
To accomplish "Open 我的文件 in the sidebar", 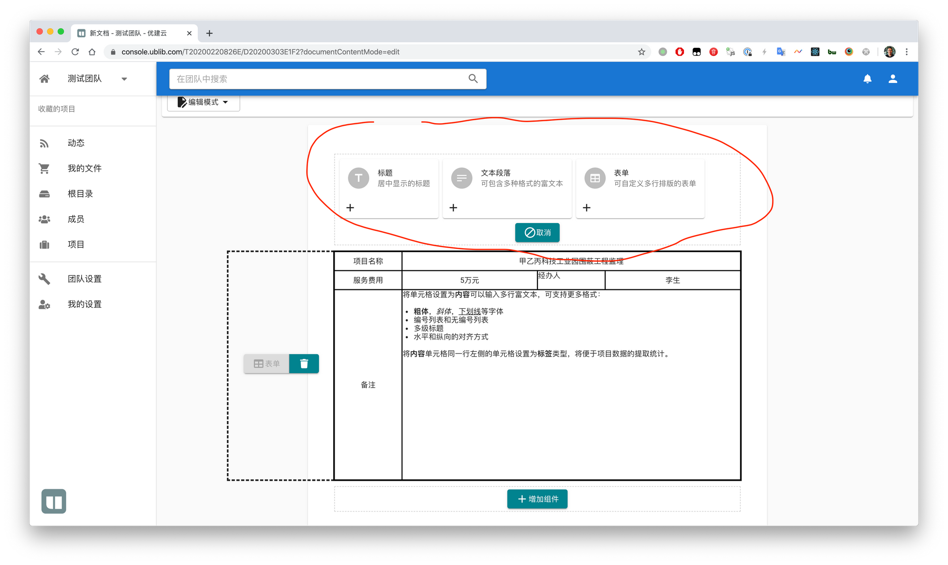I will click(x=84, y=169).
